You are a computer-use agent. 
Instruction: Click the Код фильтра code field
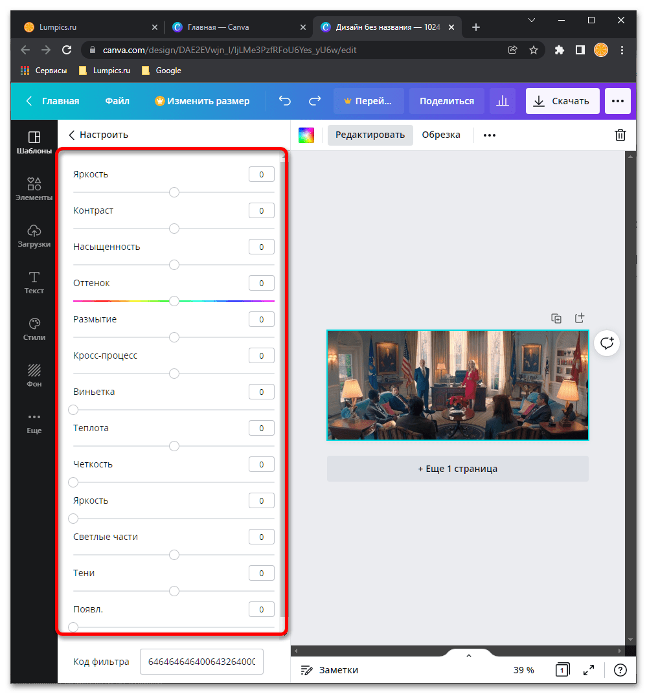201,661
